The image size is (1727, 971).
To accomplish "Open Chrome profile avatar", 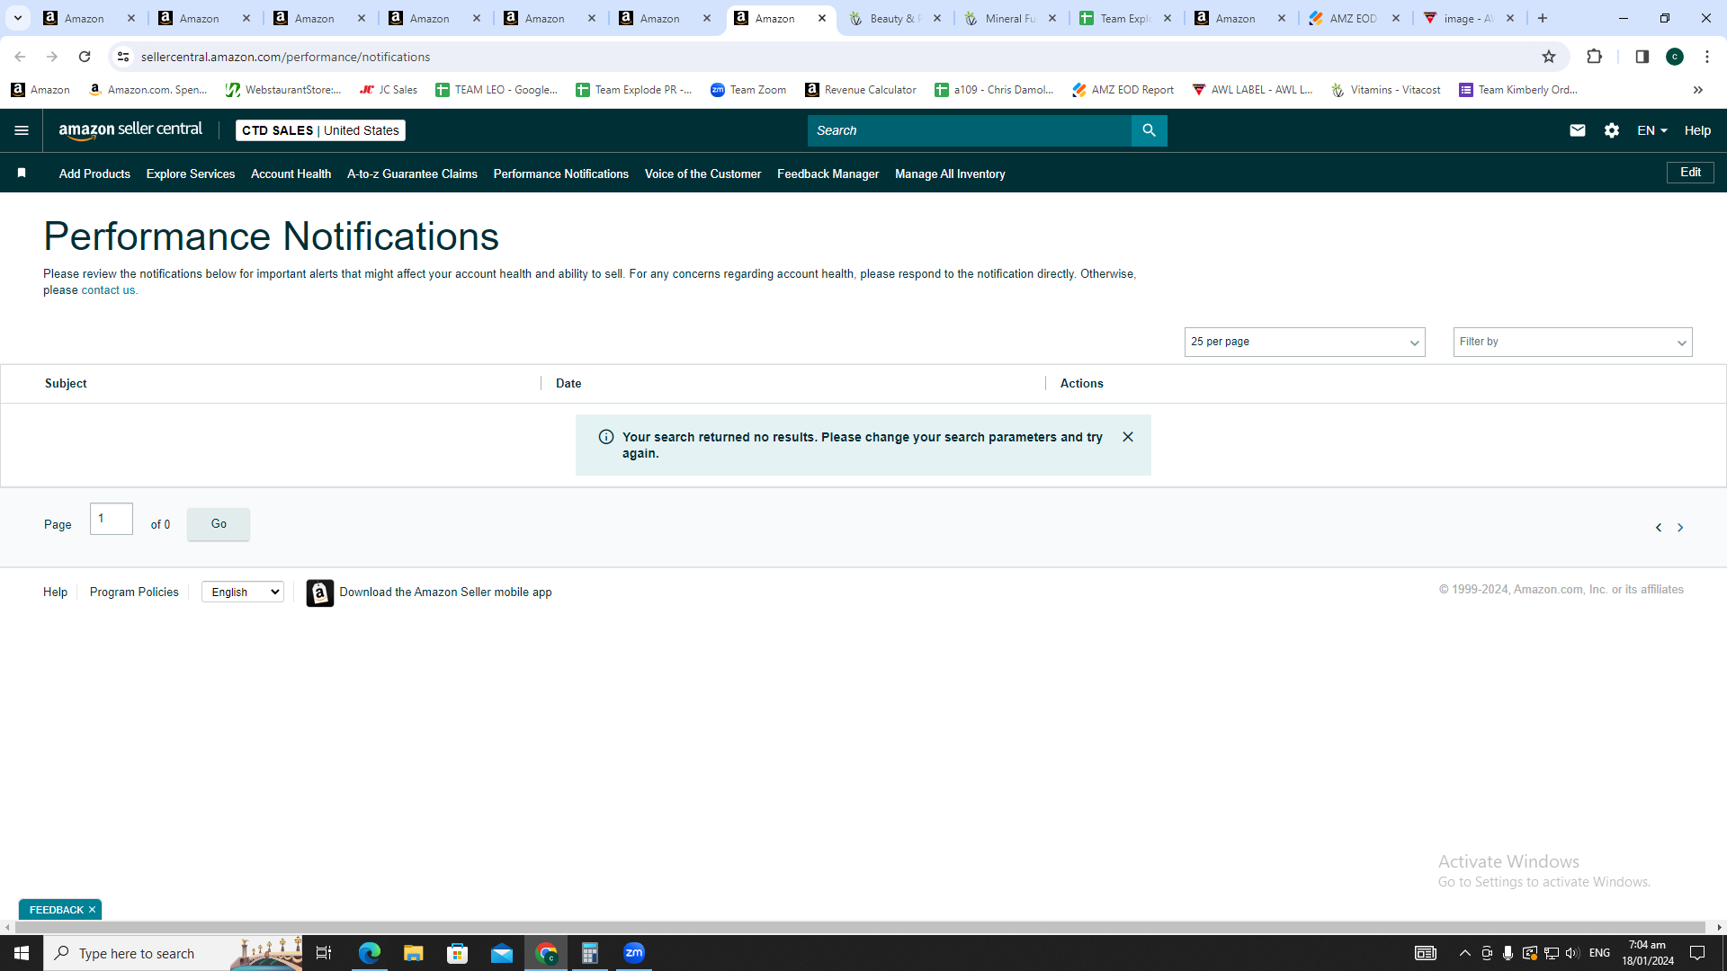I will tap(1674, 57).
